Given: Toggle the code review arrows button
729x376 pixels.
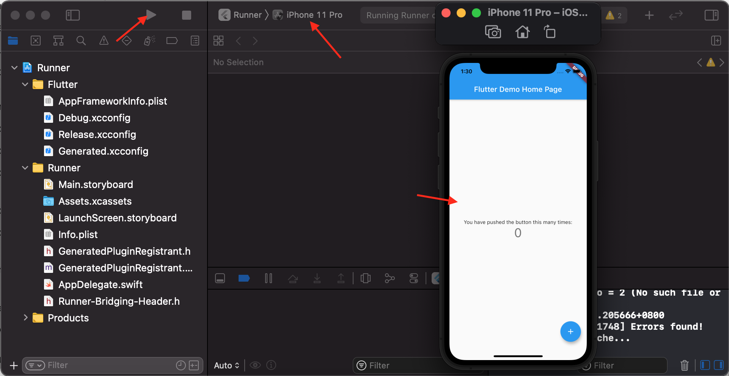Looking at the screenshot, I should click(x=676, y=15).
